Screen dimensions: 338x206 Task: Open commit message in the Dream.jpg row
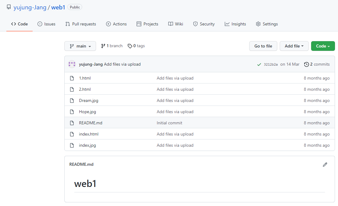[175, 101]
